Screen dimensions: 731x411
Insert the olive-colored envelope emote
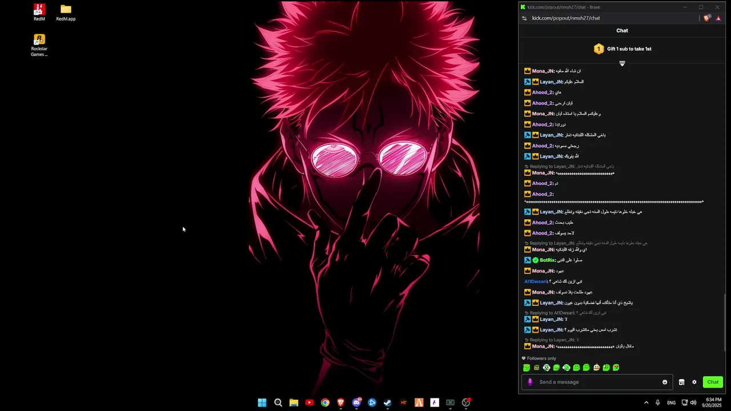[x=536, y=368]
